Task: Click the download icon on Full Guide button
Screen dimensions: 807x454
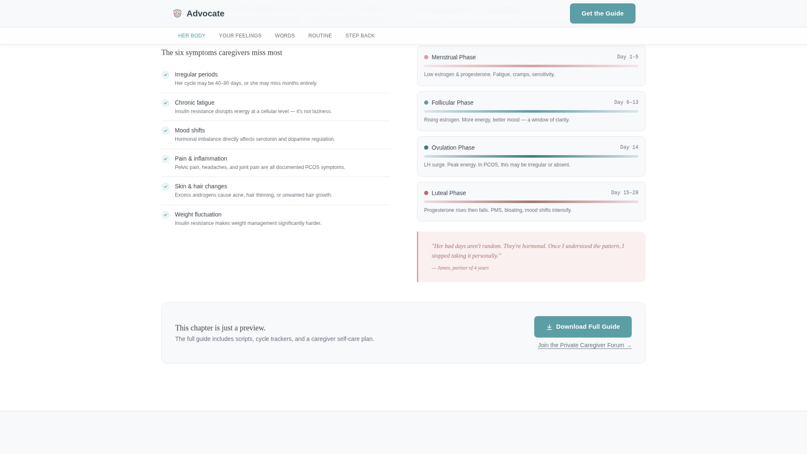Action: (549, 327)
